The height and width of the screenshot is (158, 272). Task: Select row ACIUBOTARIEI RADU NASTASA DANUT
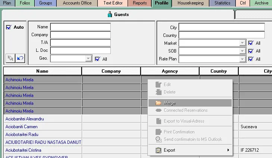43,142
